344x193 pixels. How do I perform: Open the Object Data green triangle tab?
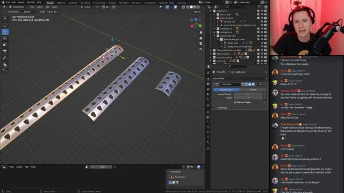208,137
